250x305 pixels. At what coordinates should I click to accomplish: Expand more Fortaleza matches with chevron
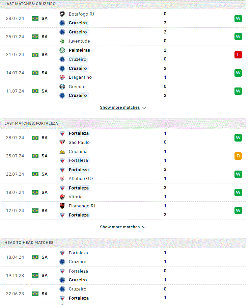pos(144,227)
